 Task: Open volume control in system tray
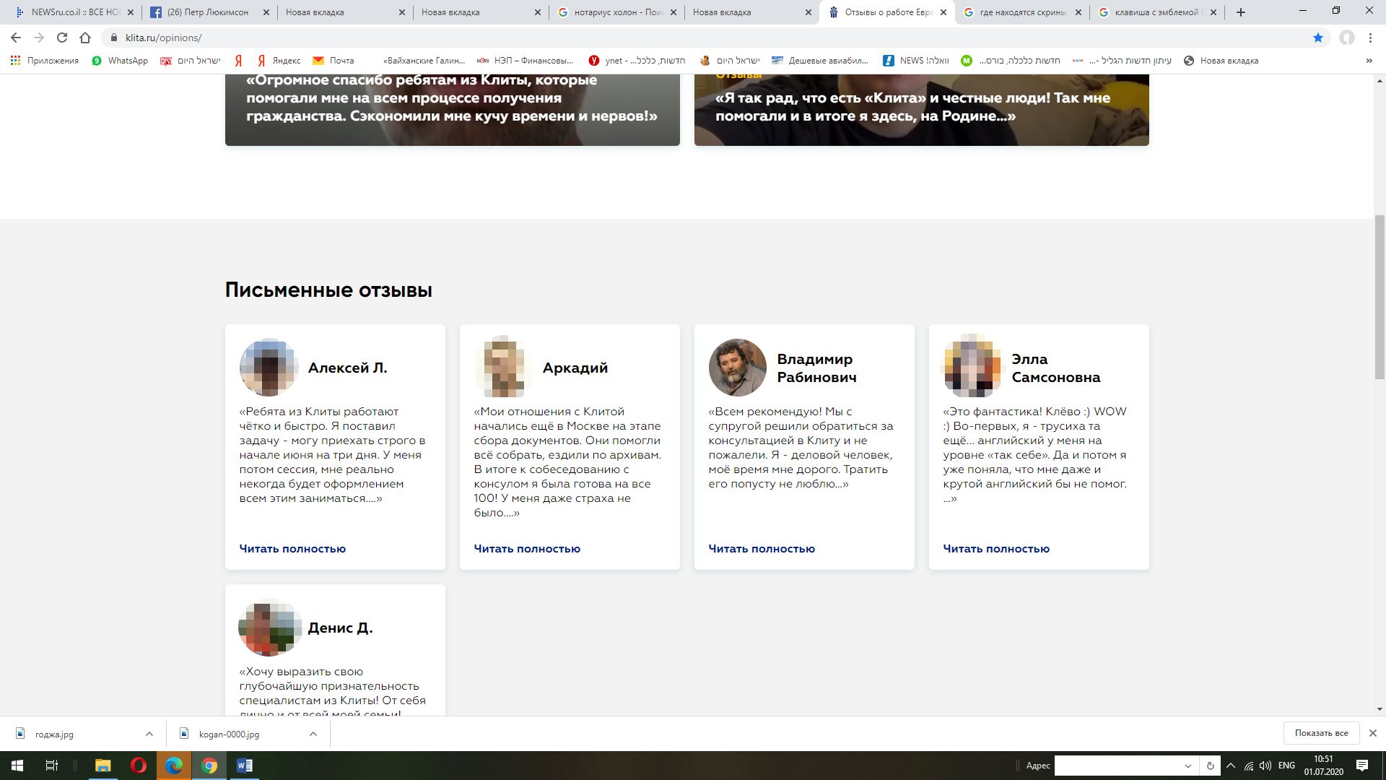1265,766
